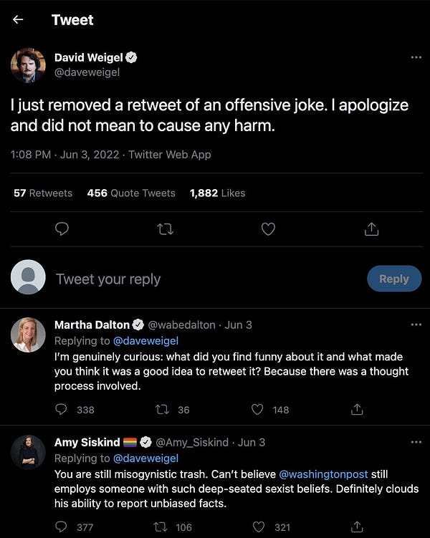Open more options on Amy Siskind's reply

tap(416, 442)
